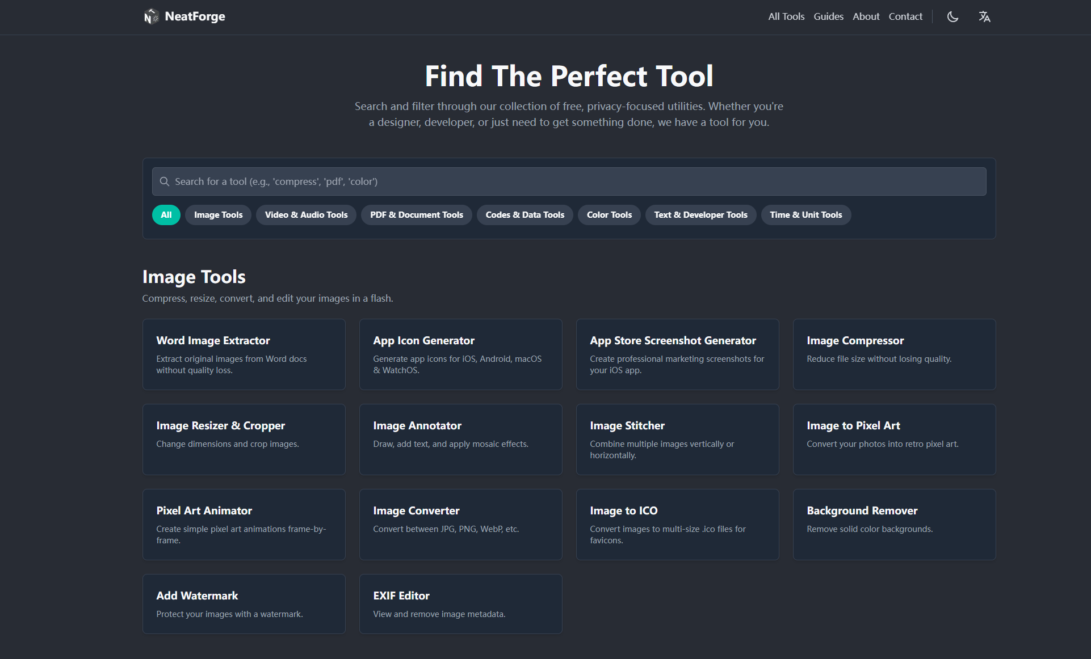Open the EXIF Editor tool
The height and width of the screenshot is (659, 1091).
tap(460, 603)
